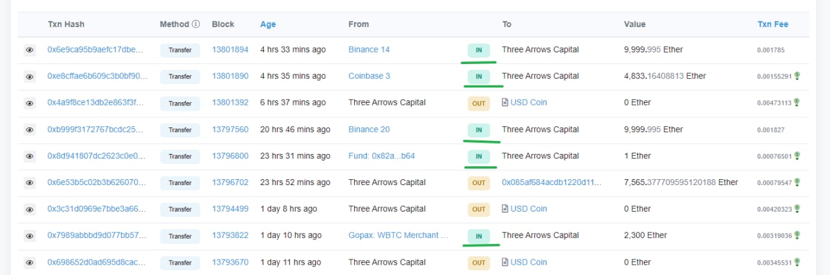Open transaction hash 0x3c31d0969e7bbe3a66
Image resolution: width=830 pixels, height=275 pixels.
pyautogui.click(x=96, y=209)
